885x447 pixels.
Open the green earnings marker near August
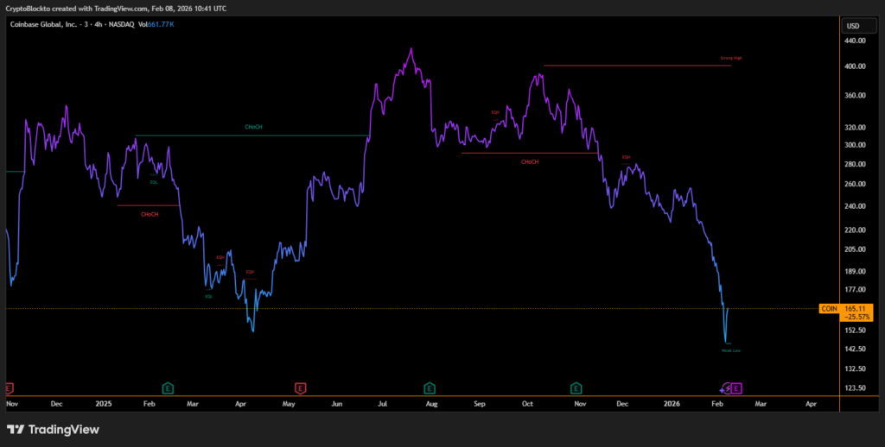point(430,387)
